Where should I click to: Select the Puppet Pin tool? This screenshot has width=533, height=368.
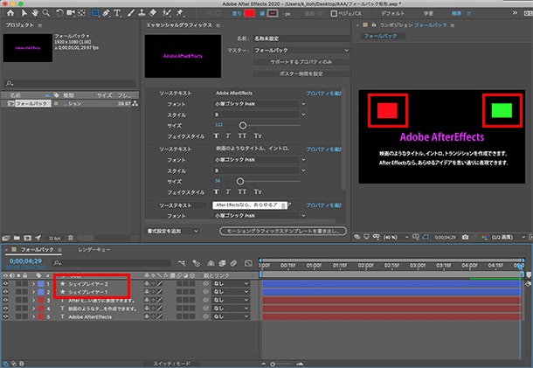pos(179,13)
